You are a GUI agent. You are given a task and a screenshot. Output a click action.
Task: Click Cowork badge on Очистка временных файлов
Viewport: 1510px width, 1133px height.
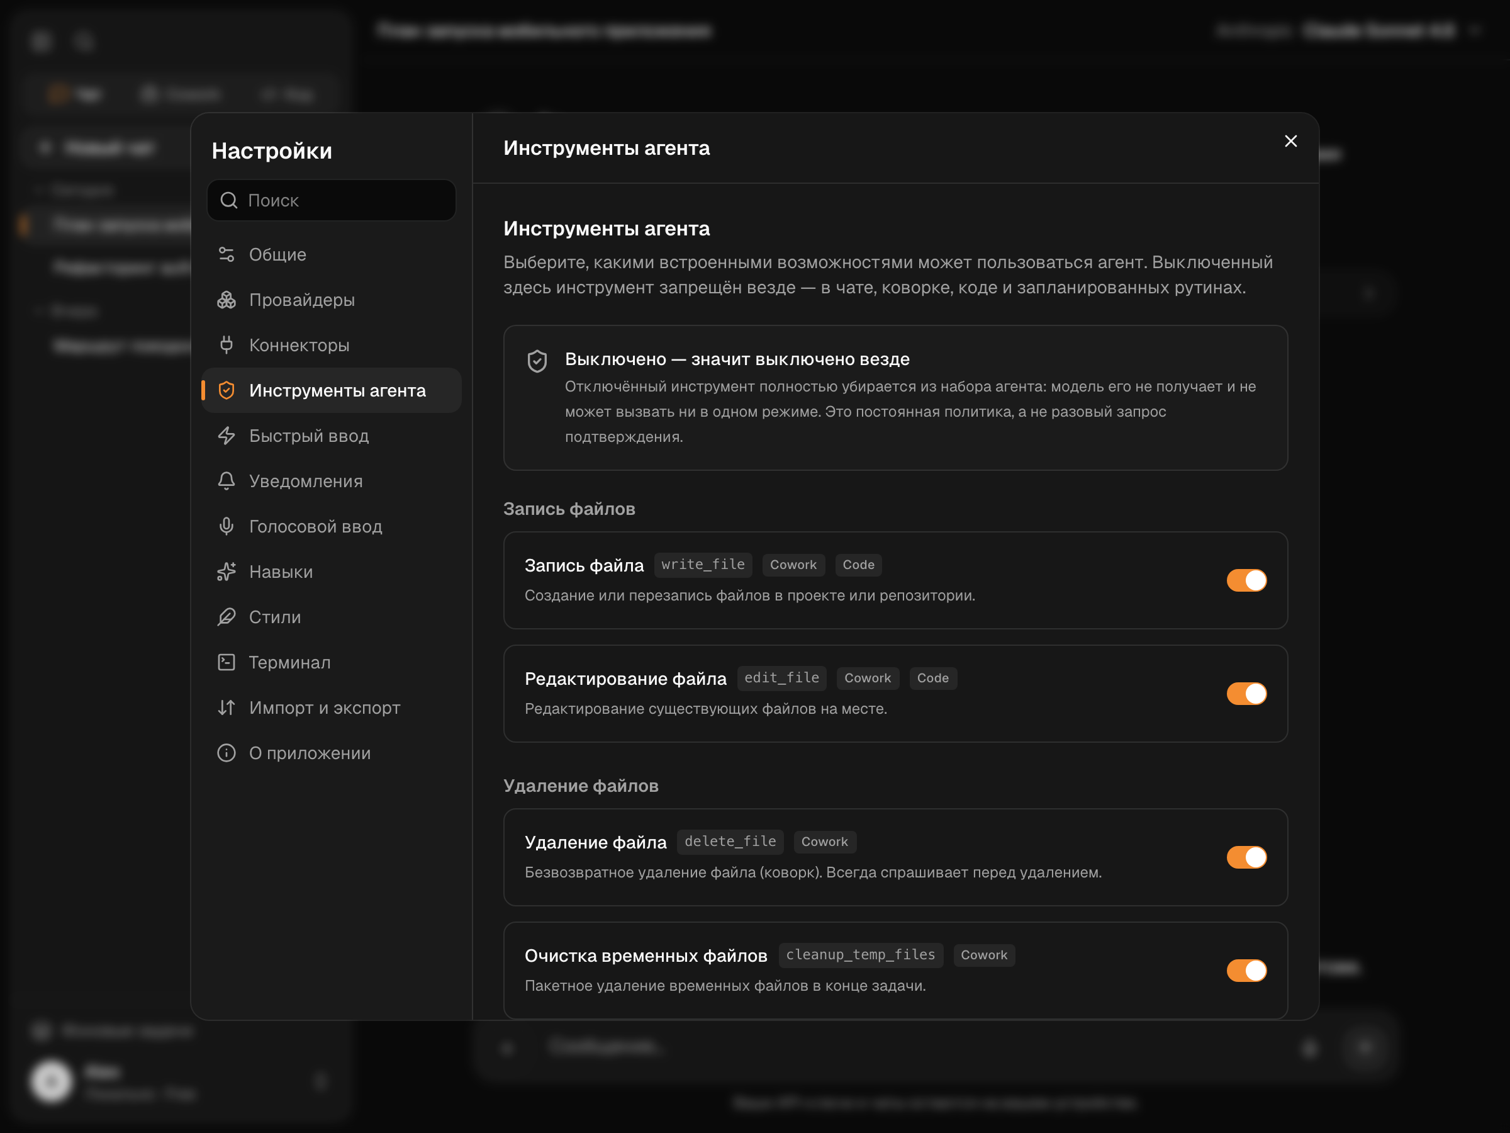983,955
